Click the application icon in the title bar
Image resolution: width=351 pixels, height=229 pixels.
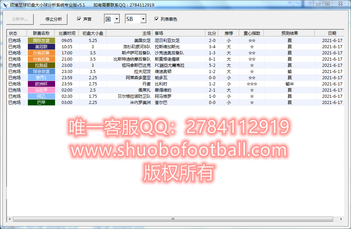(5, 5)
